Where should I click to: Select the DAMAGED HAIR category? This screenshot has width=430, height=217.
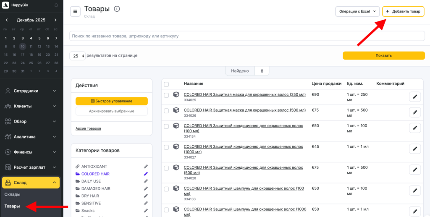point(96,188)
